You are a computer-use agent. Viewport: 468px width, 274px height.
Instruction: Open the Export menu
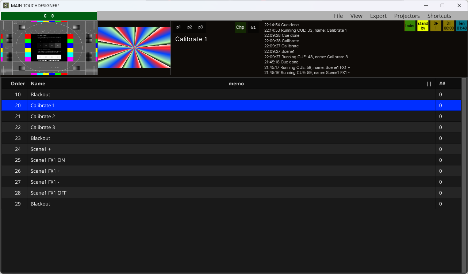tap(378, 16)
